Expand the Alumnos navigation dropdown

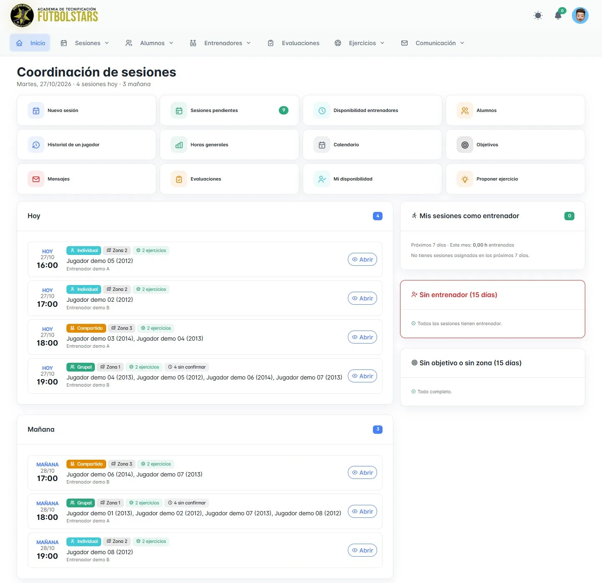pyautogui.click(x=149, y=43)
